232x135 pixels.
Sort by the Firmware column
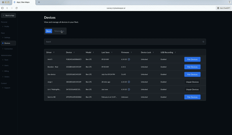132,52
